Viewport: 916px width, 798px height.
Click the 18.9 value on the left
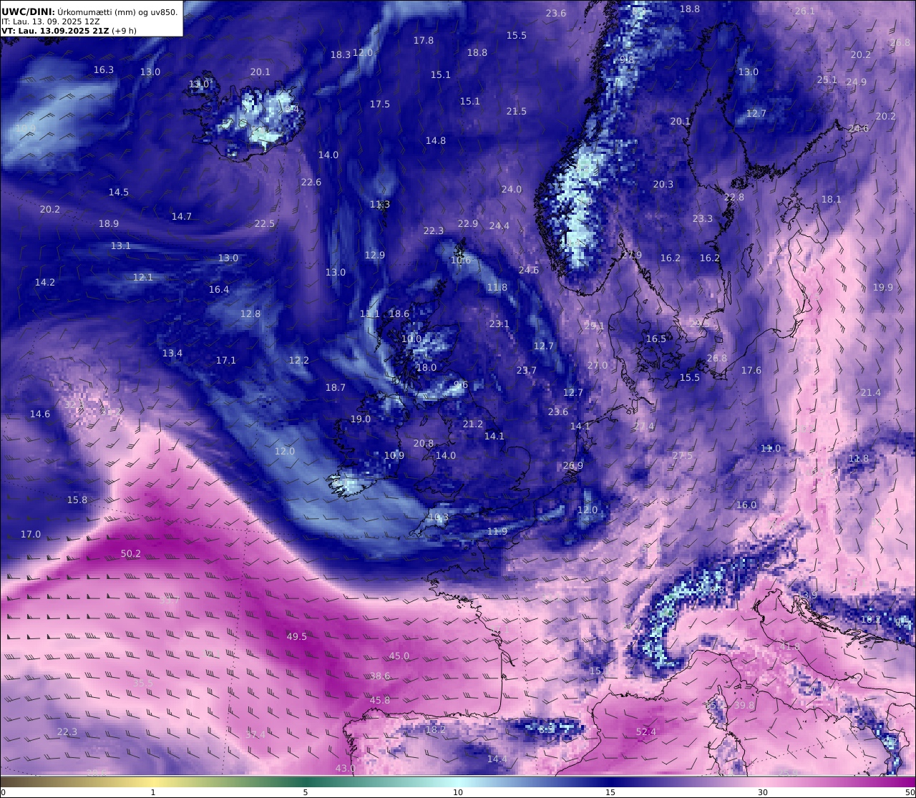coord(109,223)
